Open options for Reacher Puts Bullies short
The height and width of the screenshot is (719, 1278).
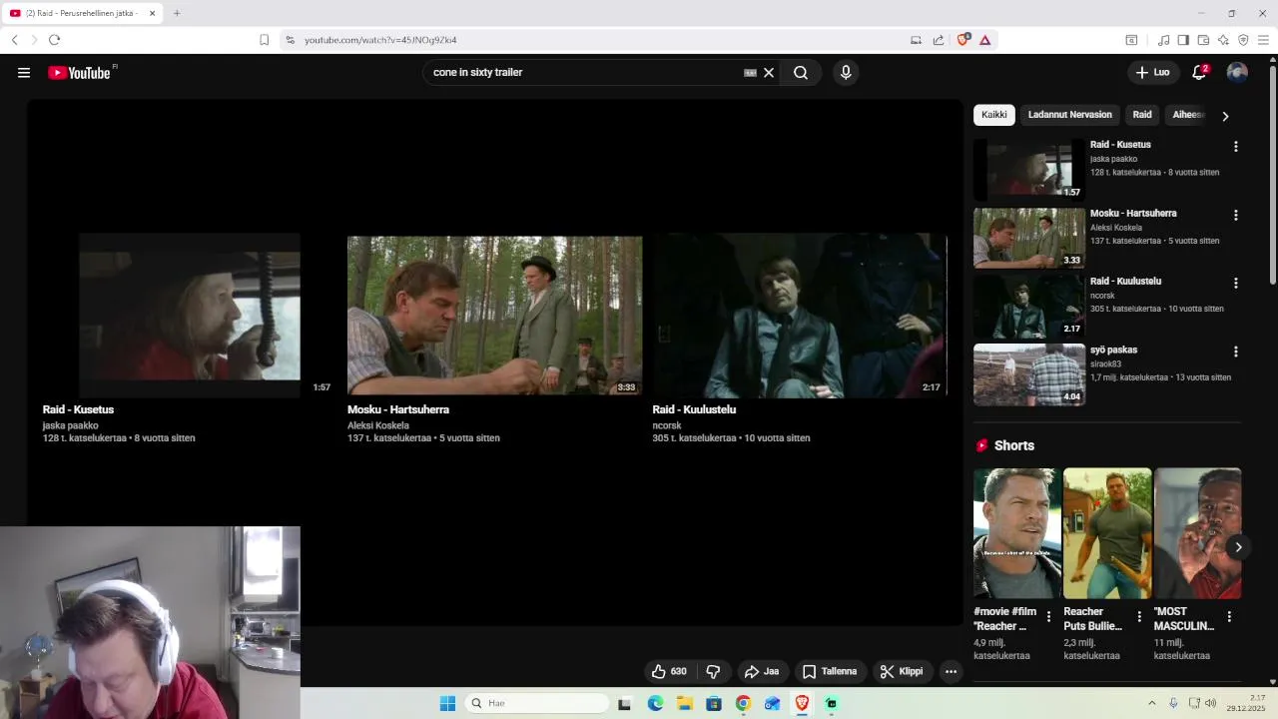click(1139, 617)
